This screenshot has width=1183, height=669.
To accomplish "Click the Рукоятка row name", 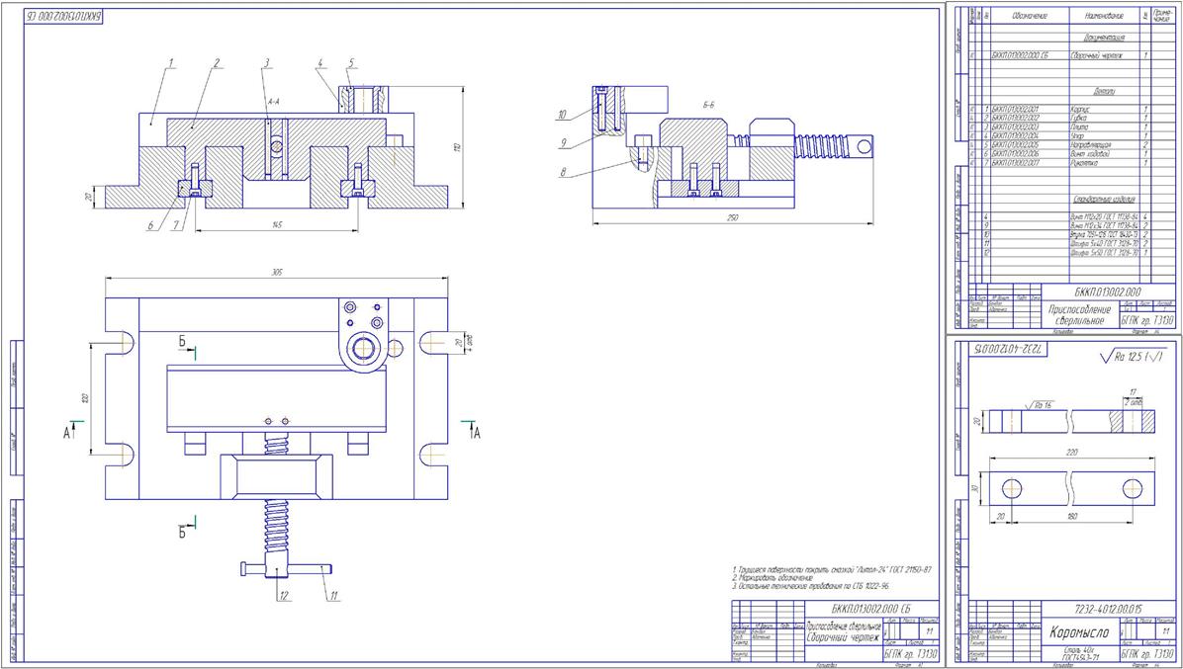I will [x=1086, y=163].
